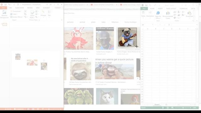Open the Excel FILE tab
The image size is (201, 113).
coord(144,8)
